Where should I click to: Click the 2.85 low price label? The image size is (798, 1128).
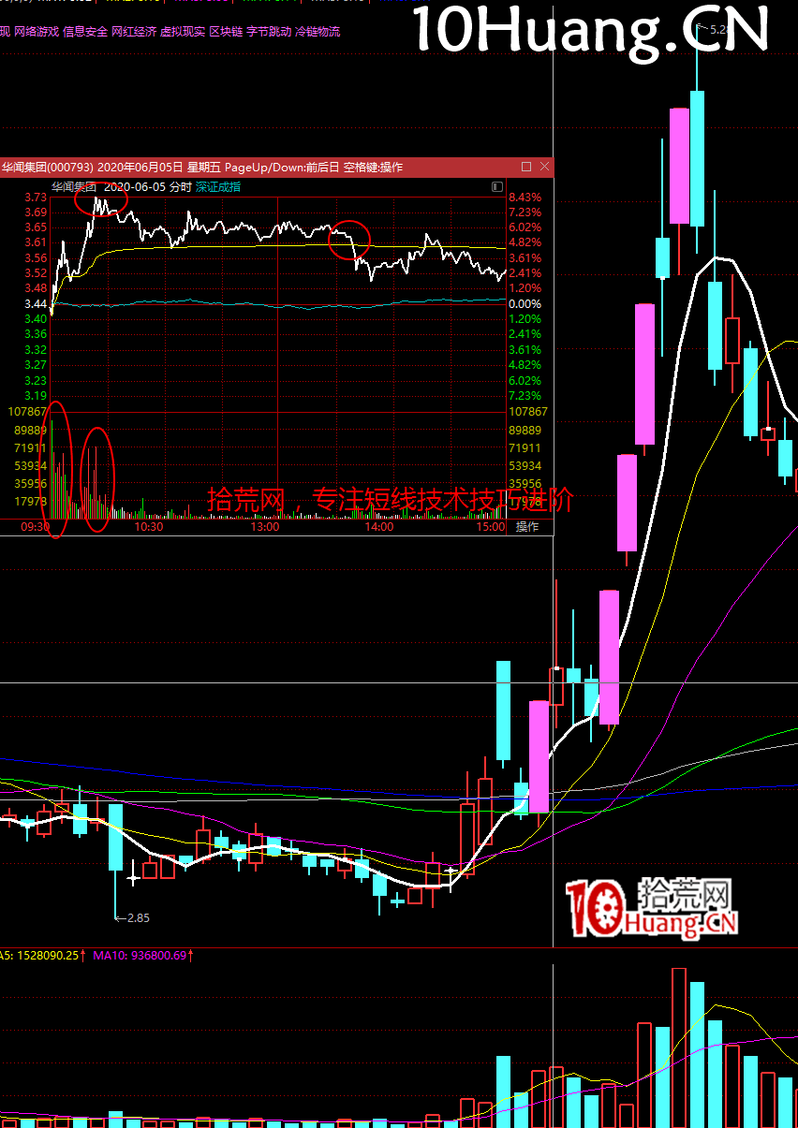pos(138,918)
